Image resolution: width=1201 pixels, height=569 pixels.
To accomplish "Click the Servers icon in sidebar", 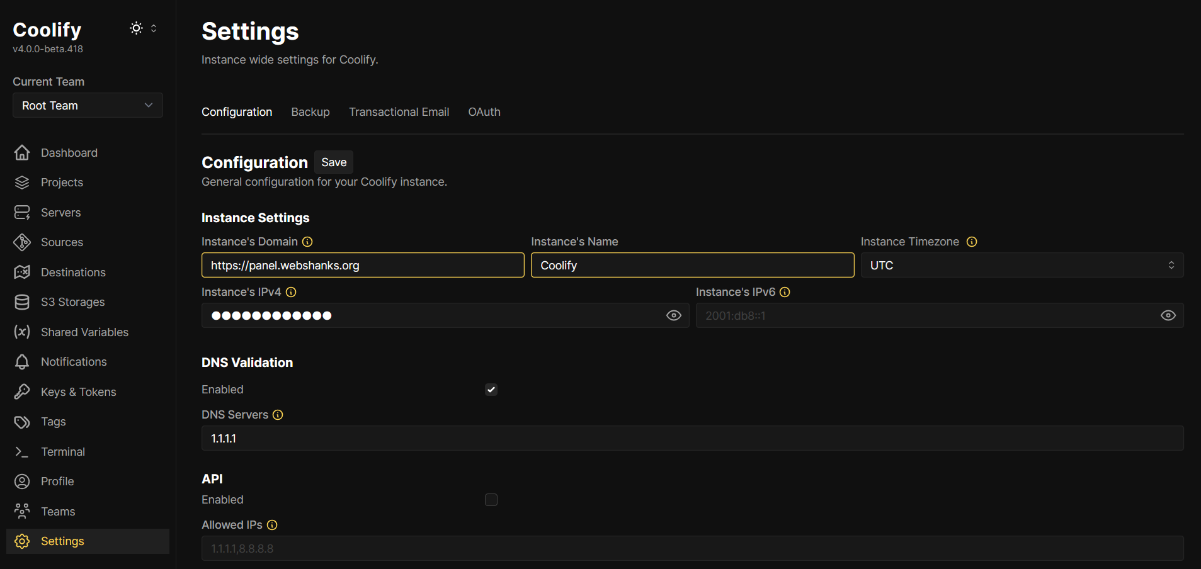I will [22, 212].
